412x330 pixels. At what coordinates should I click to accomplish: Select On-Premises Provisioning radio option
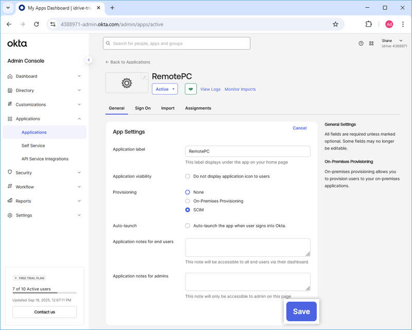tap(188, 201)
